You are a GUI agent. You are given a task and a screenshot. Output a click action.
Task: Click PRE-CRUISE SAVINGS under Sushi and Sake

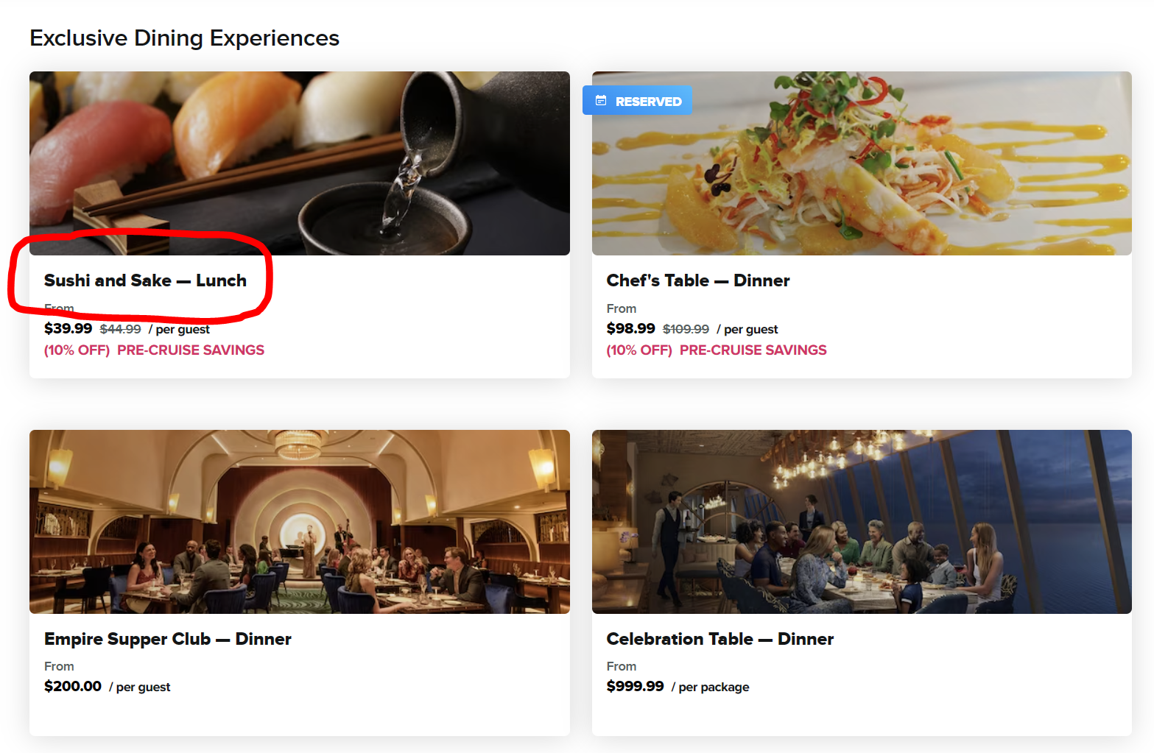click(x=191, y=350)
